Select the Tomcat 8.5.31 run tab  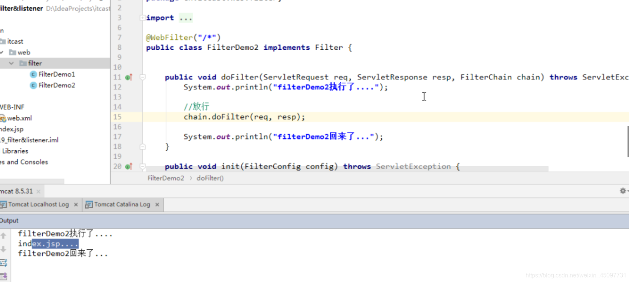[16, 191]
